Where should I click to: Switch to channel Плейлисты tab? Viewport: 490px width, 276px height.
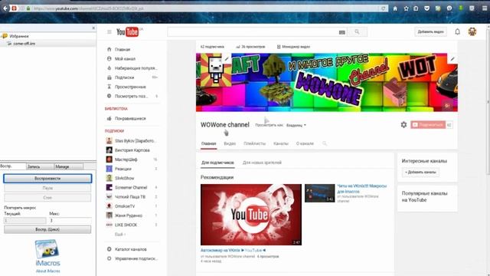255,143
